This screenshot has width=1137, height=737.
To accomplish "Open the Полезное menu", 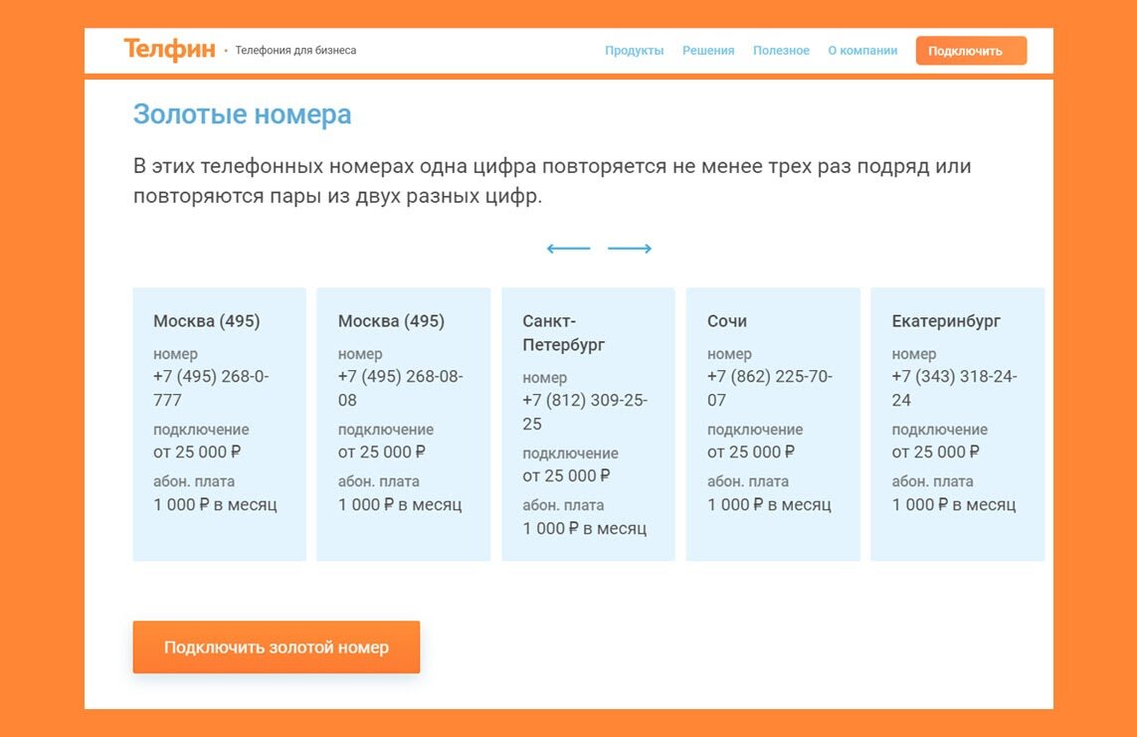I will pos(781,51).
